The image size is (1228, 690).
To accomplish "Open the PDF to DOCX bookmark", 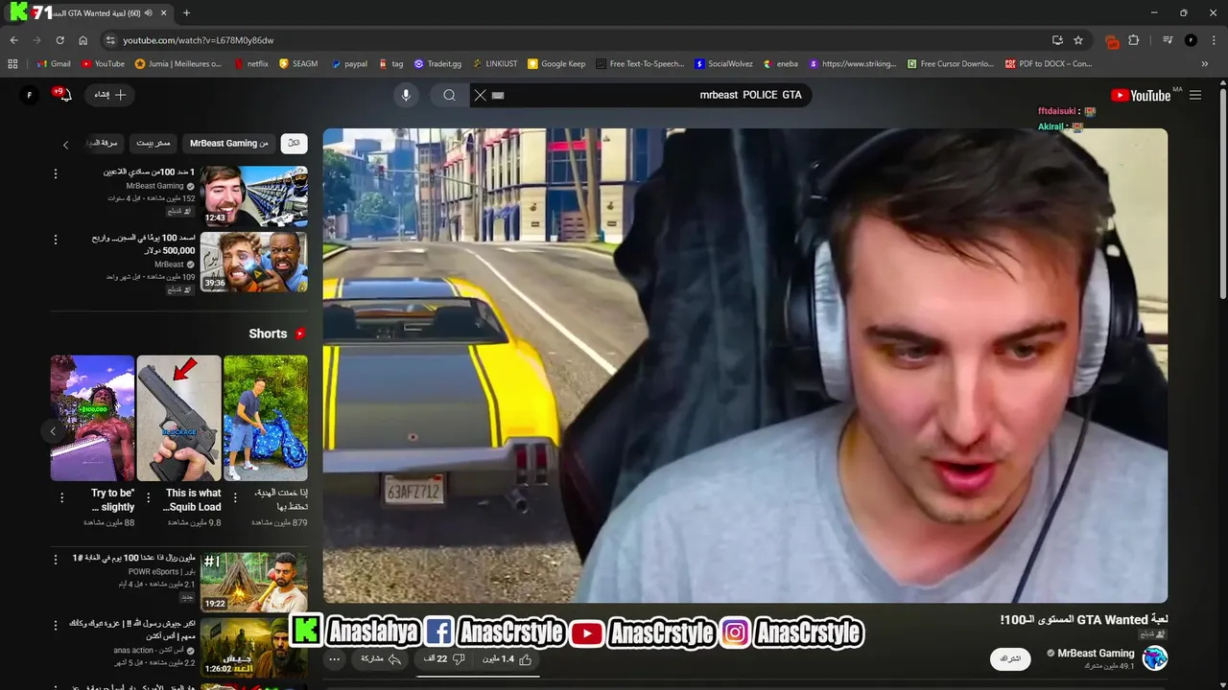I will 1049,64.
